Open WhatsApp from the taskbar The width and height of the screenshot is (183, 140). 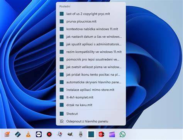(x=122, y=134)
